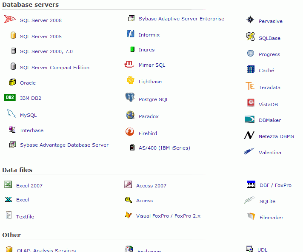Click the green DB2 logo icon

click(x=10, y=97)
